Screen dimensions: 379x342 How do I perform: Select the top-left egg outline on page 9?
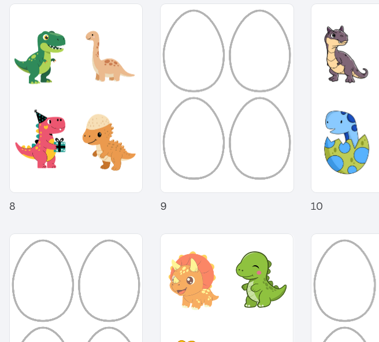[x=194, y=51]
